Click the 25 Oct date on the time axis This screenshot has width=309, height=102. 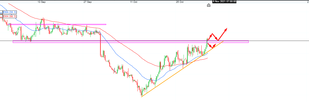[180, 2]
